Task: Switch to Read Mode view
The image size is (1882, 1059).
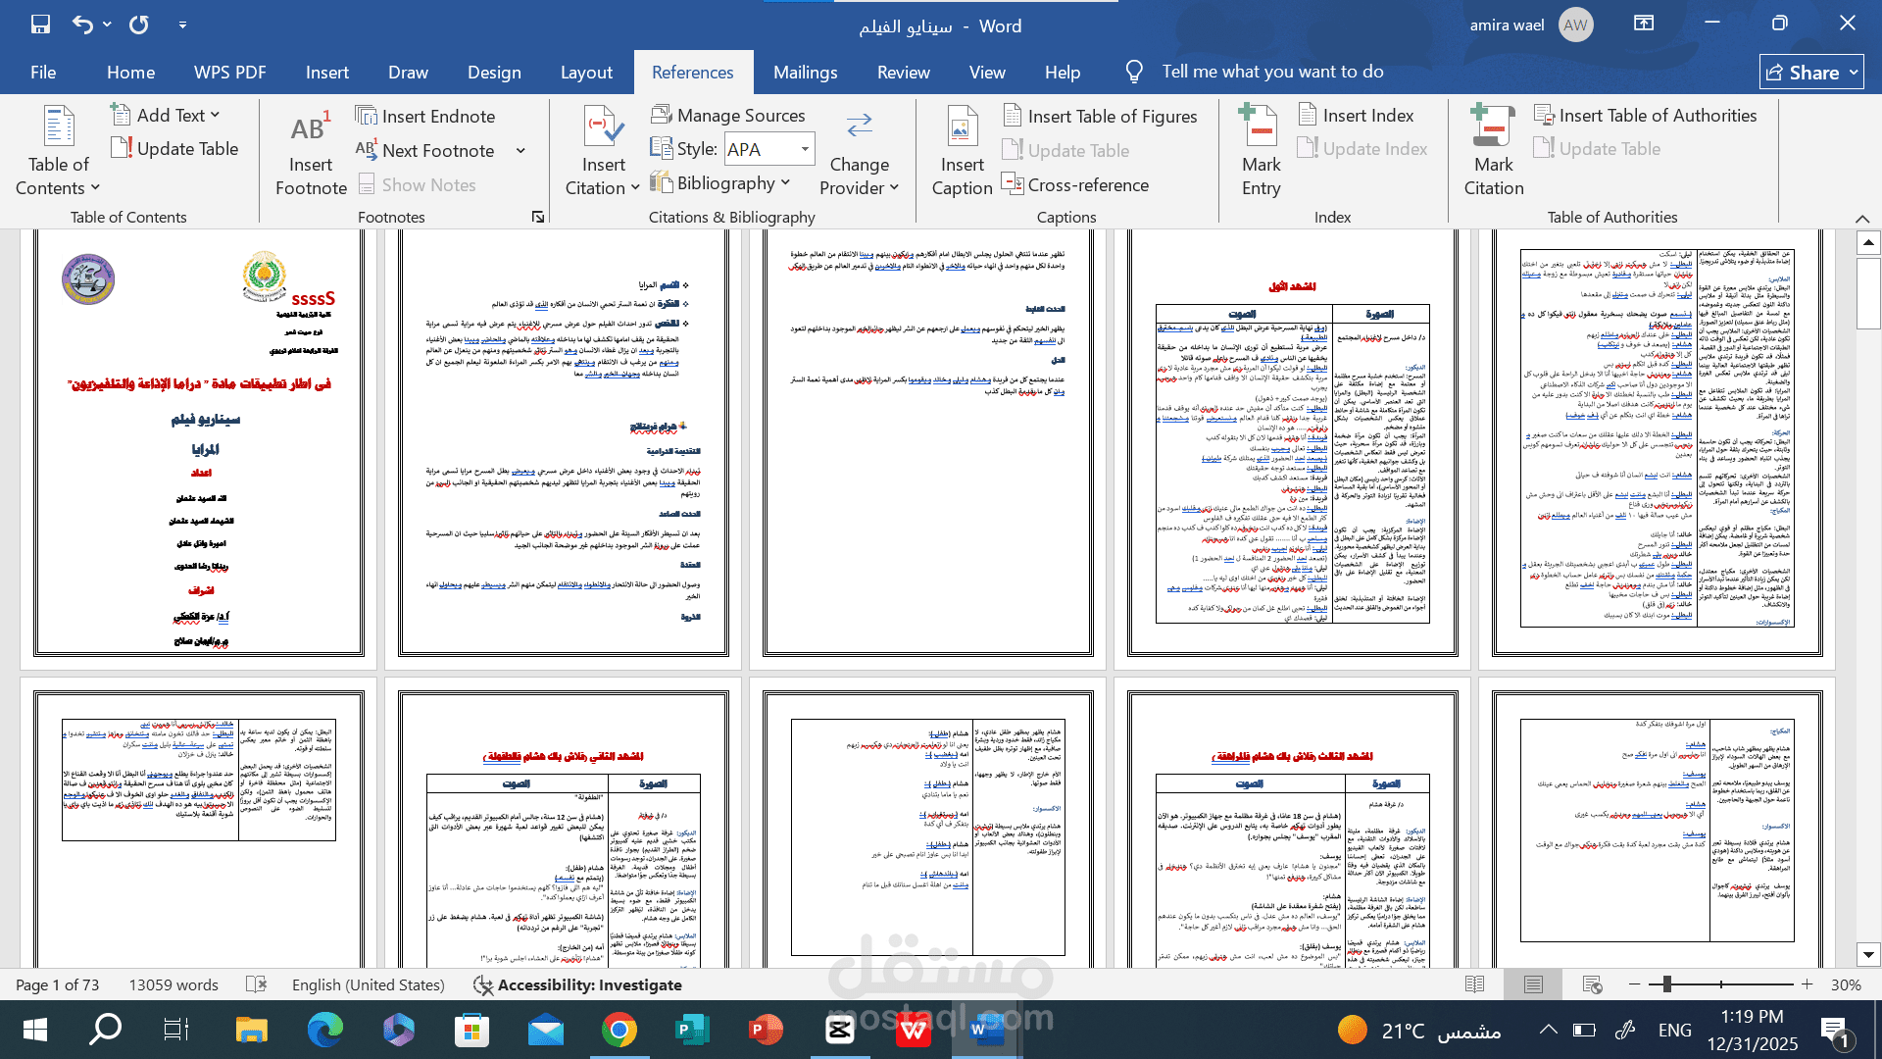Action: click(1474, 984)
